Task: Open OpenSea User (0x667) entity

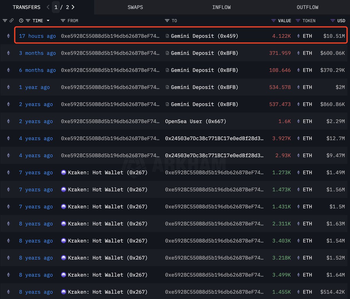Action: 195,121
